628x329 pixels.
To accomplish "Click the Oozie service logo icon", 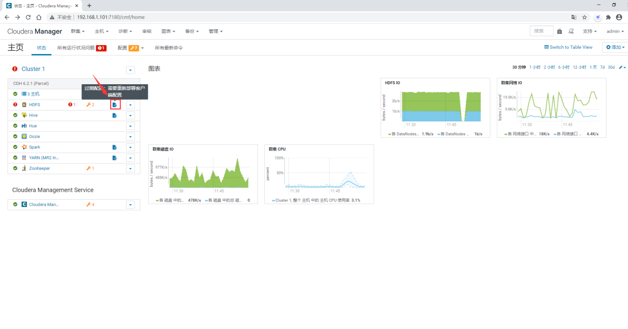I will click(x=24, y=137).
